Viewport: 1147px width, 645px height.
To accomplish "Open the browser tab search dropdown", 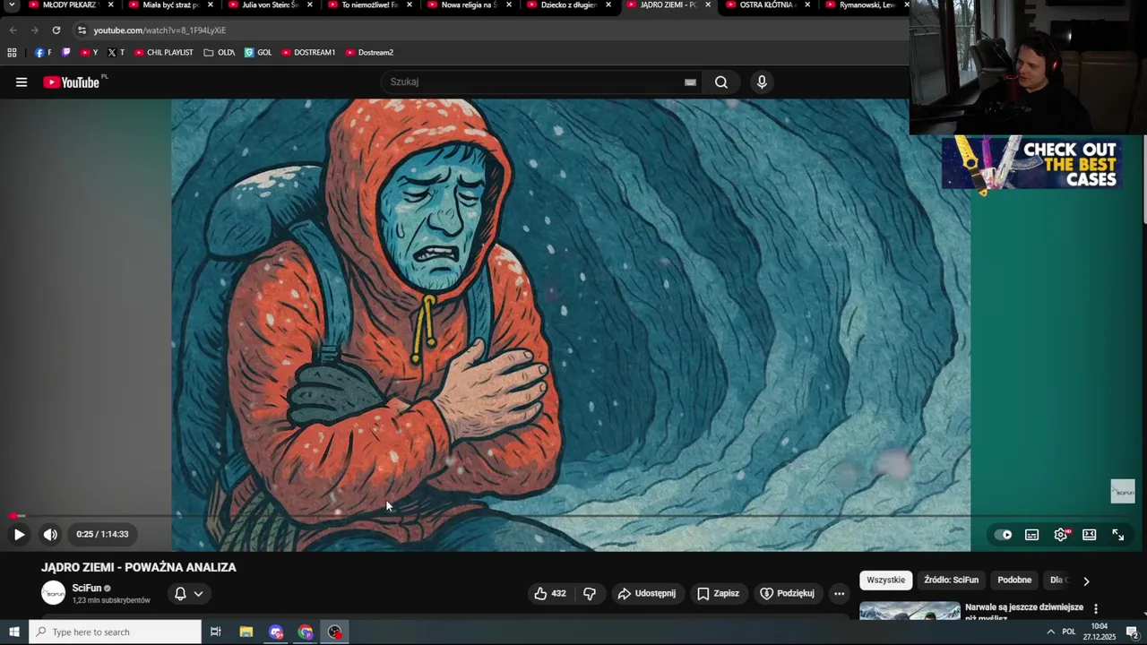I will click(12, 5).
